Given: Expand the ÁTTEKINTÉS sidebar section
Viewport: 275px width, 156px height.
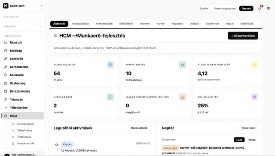Looking at the screenshot, I should pos(23,17).
